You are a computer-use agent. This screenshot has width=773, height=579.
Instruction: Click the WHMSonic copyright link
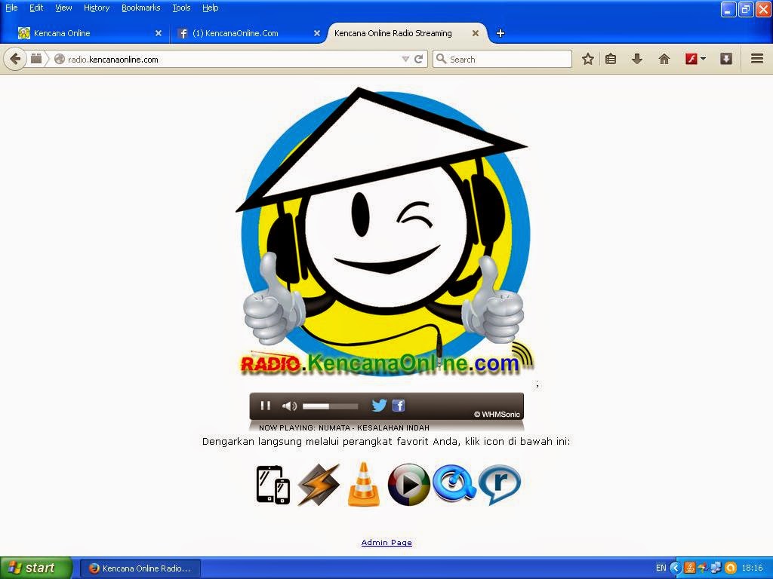click(x=497, y=415)
